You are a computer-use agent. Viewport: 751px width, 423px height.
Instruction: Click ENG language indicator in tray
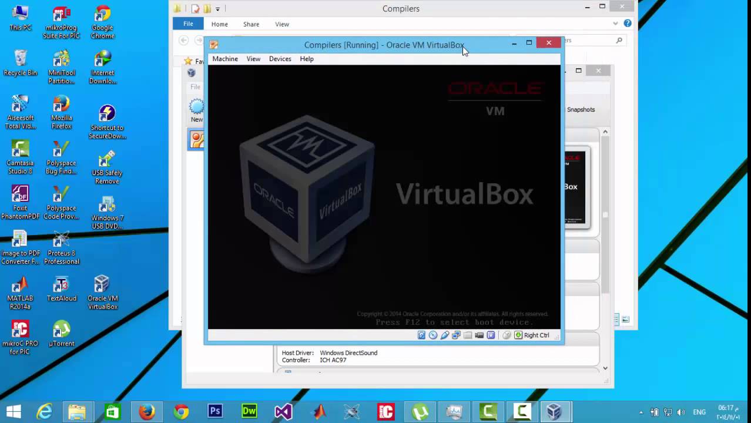tap(699, 412)
